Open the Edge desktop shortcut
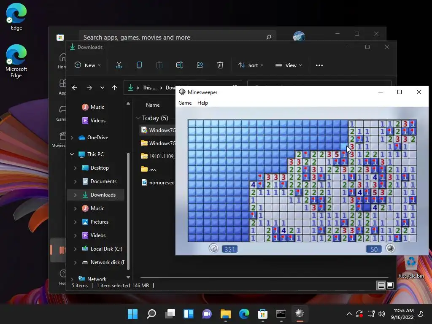Viewport: 432px width, 324px height. pos(16,16)
